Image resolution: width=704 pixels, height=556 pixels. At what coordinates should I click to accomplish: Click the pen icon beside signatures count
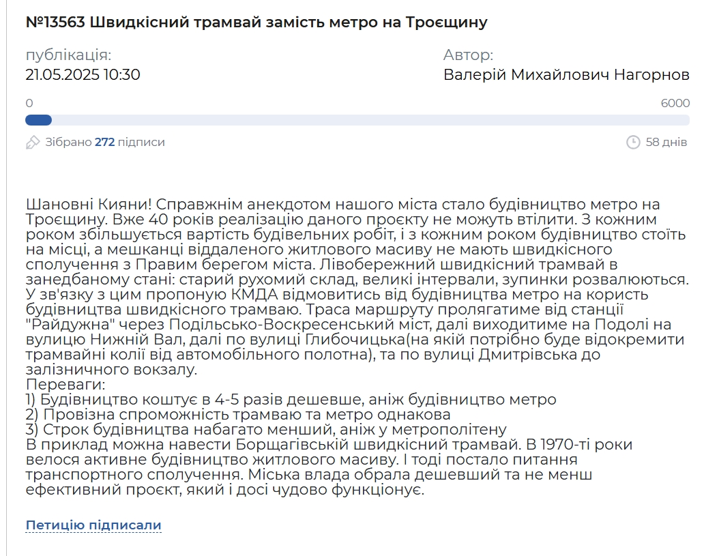(x=33, y=142)
